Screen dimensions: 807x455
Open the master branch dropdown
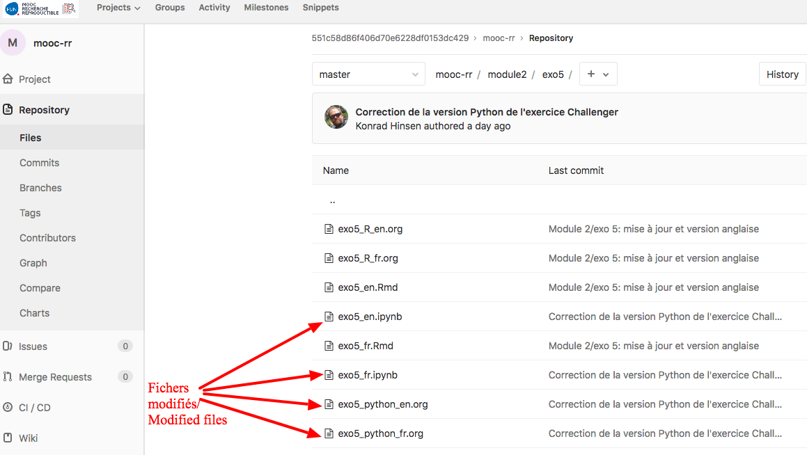368,74
